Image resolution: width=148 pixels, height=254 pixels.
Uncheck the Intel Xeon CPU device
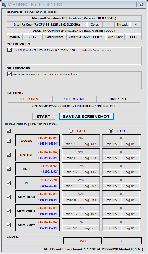(x=9, y=50)
